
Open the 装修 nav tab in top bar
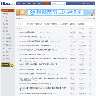24,3
